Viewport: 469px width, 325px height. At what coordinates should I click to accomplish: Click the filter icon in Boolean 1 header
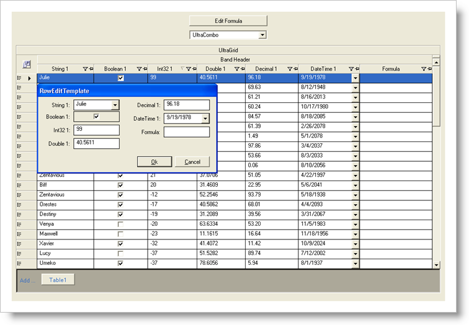coord(139,69)
